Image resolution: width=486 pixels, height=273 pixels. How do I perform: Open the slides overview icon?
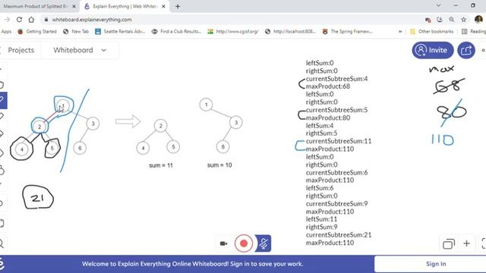(x=449, y=244)
